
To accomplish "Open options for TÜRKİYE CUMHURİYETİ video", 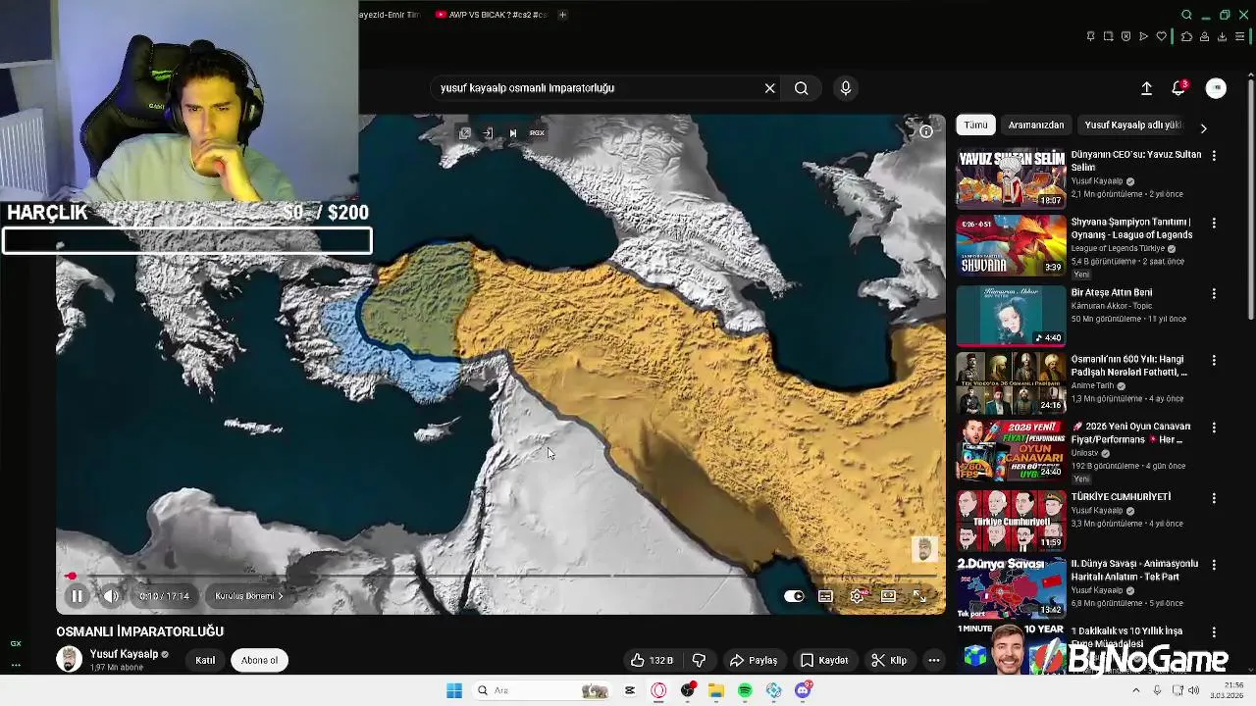I will 1214,498.
